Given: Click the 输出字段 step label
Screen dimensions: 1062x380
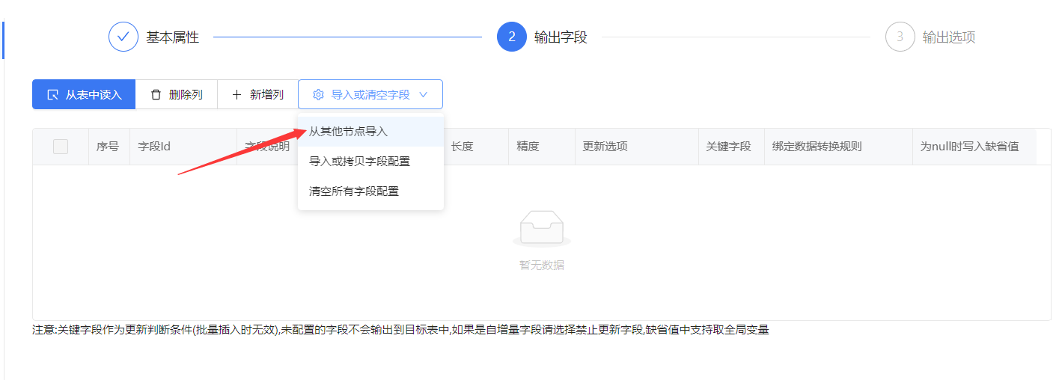Looking at the screenshot, I should (x=561, y=37).
